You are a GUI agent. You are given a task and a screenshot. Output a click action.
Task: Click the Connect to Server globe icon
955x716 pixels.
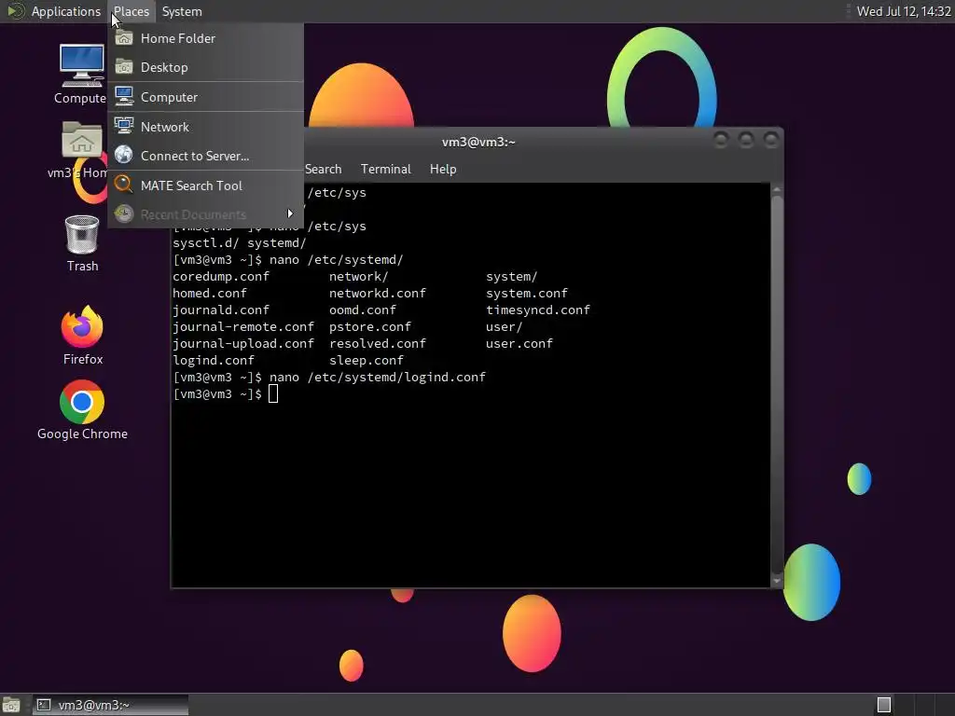[124, 156]
